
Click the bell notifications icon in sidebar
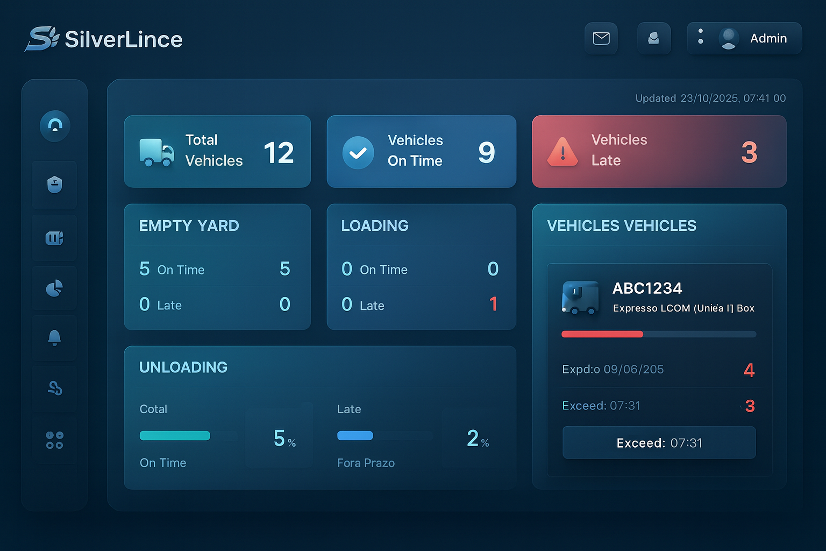(55, 337)
